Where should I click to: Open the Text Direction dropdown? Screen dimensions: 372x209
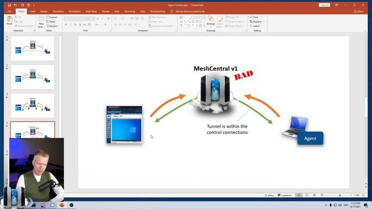coord(158,17)
